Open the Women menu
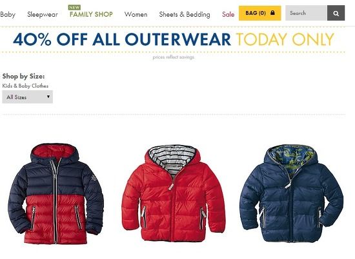 click(x=136, y=14)
